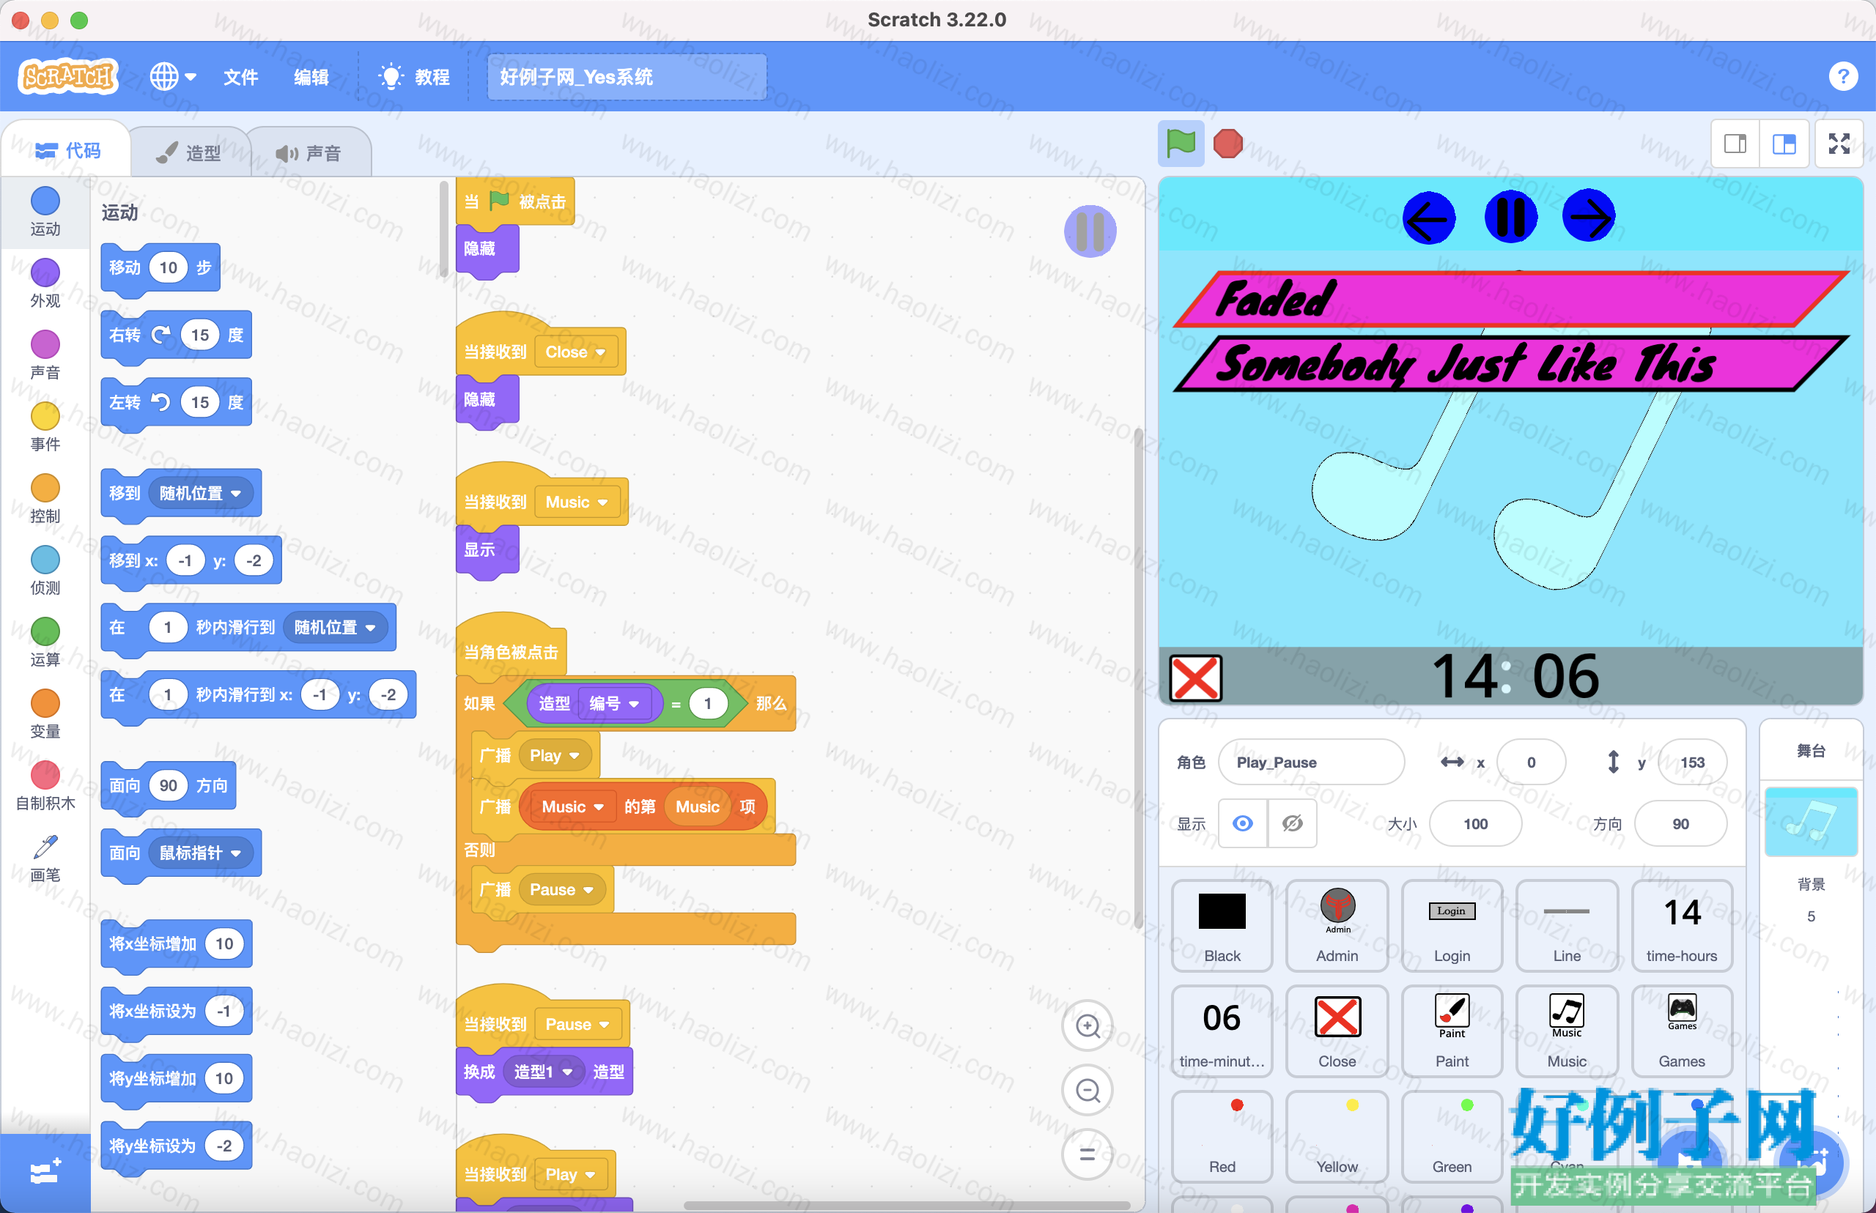Screen dimensions: 1876x1213
Task: Switch to small stage layout
Action: (1736, 144)
